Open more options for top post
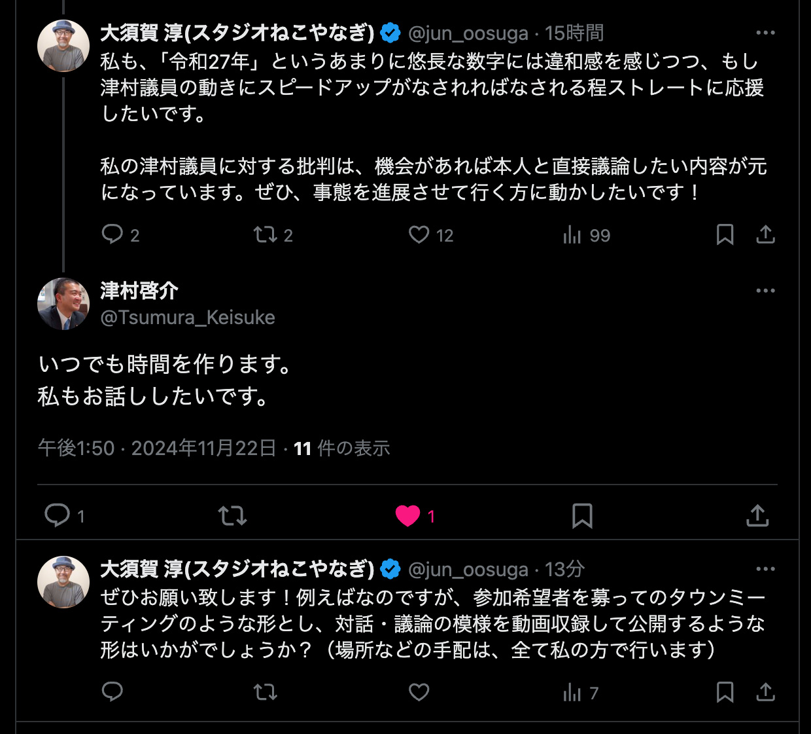811x734 pixels. pos(765,33)
